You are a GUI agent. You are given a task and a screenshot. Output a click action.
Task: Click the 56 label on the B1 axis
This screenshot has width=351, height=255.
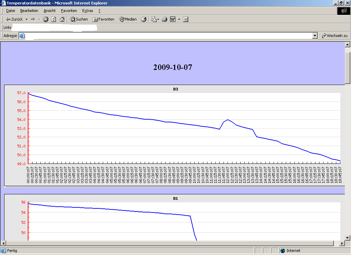pyautogui.click(x=24, y=202)
